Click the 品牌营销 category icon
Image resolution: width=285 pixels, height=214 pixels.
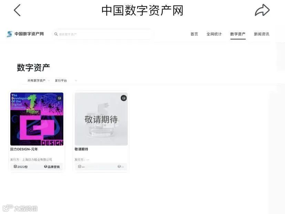click(46, 167)
